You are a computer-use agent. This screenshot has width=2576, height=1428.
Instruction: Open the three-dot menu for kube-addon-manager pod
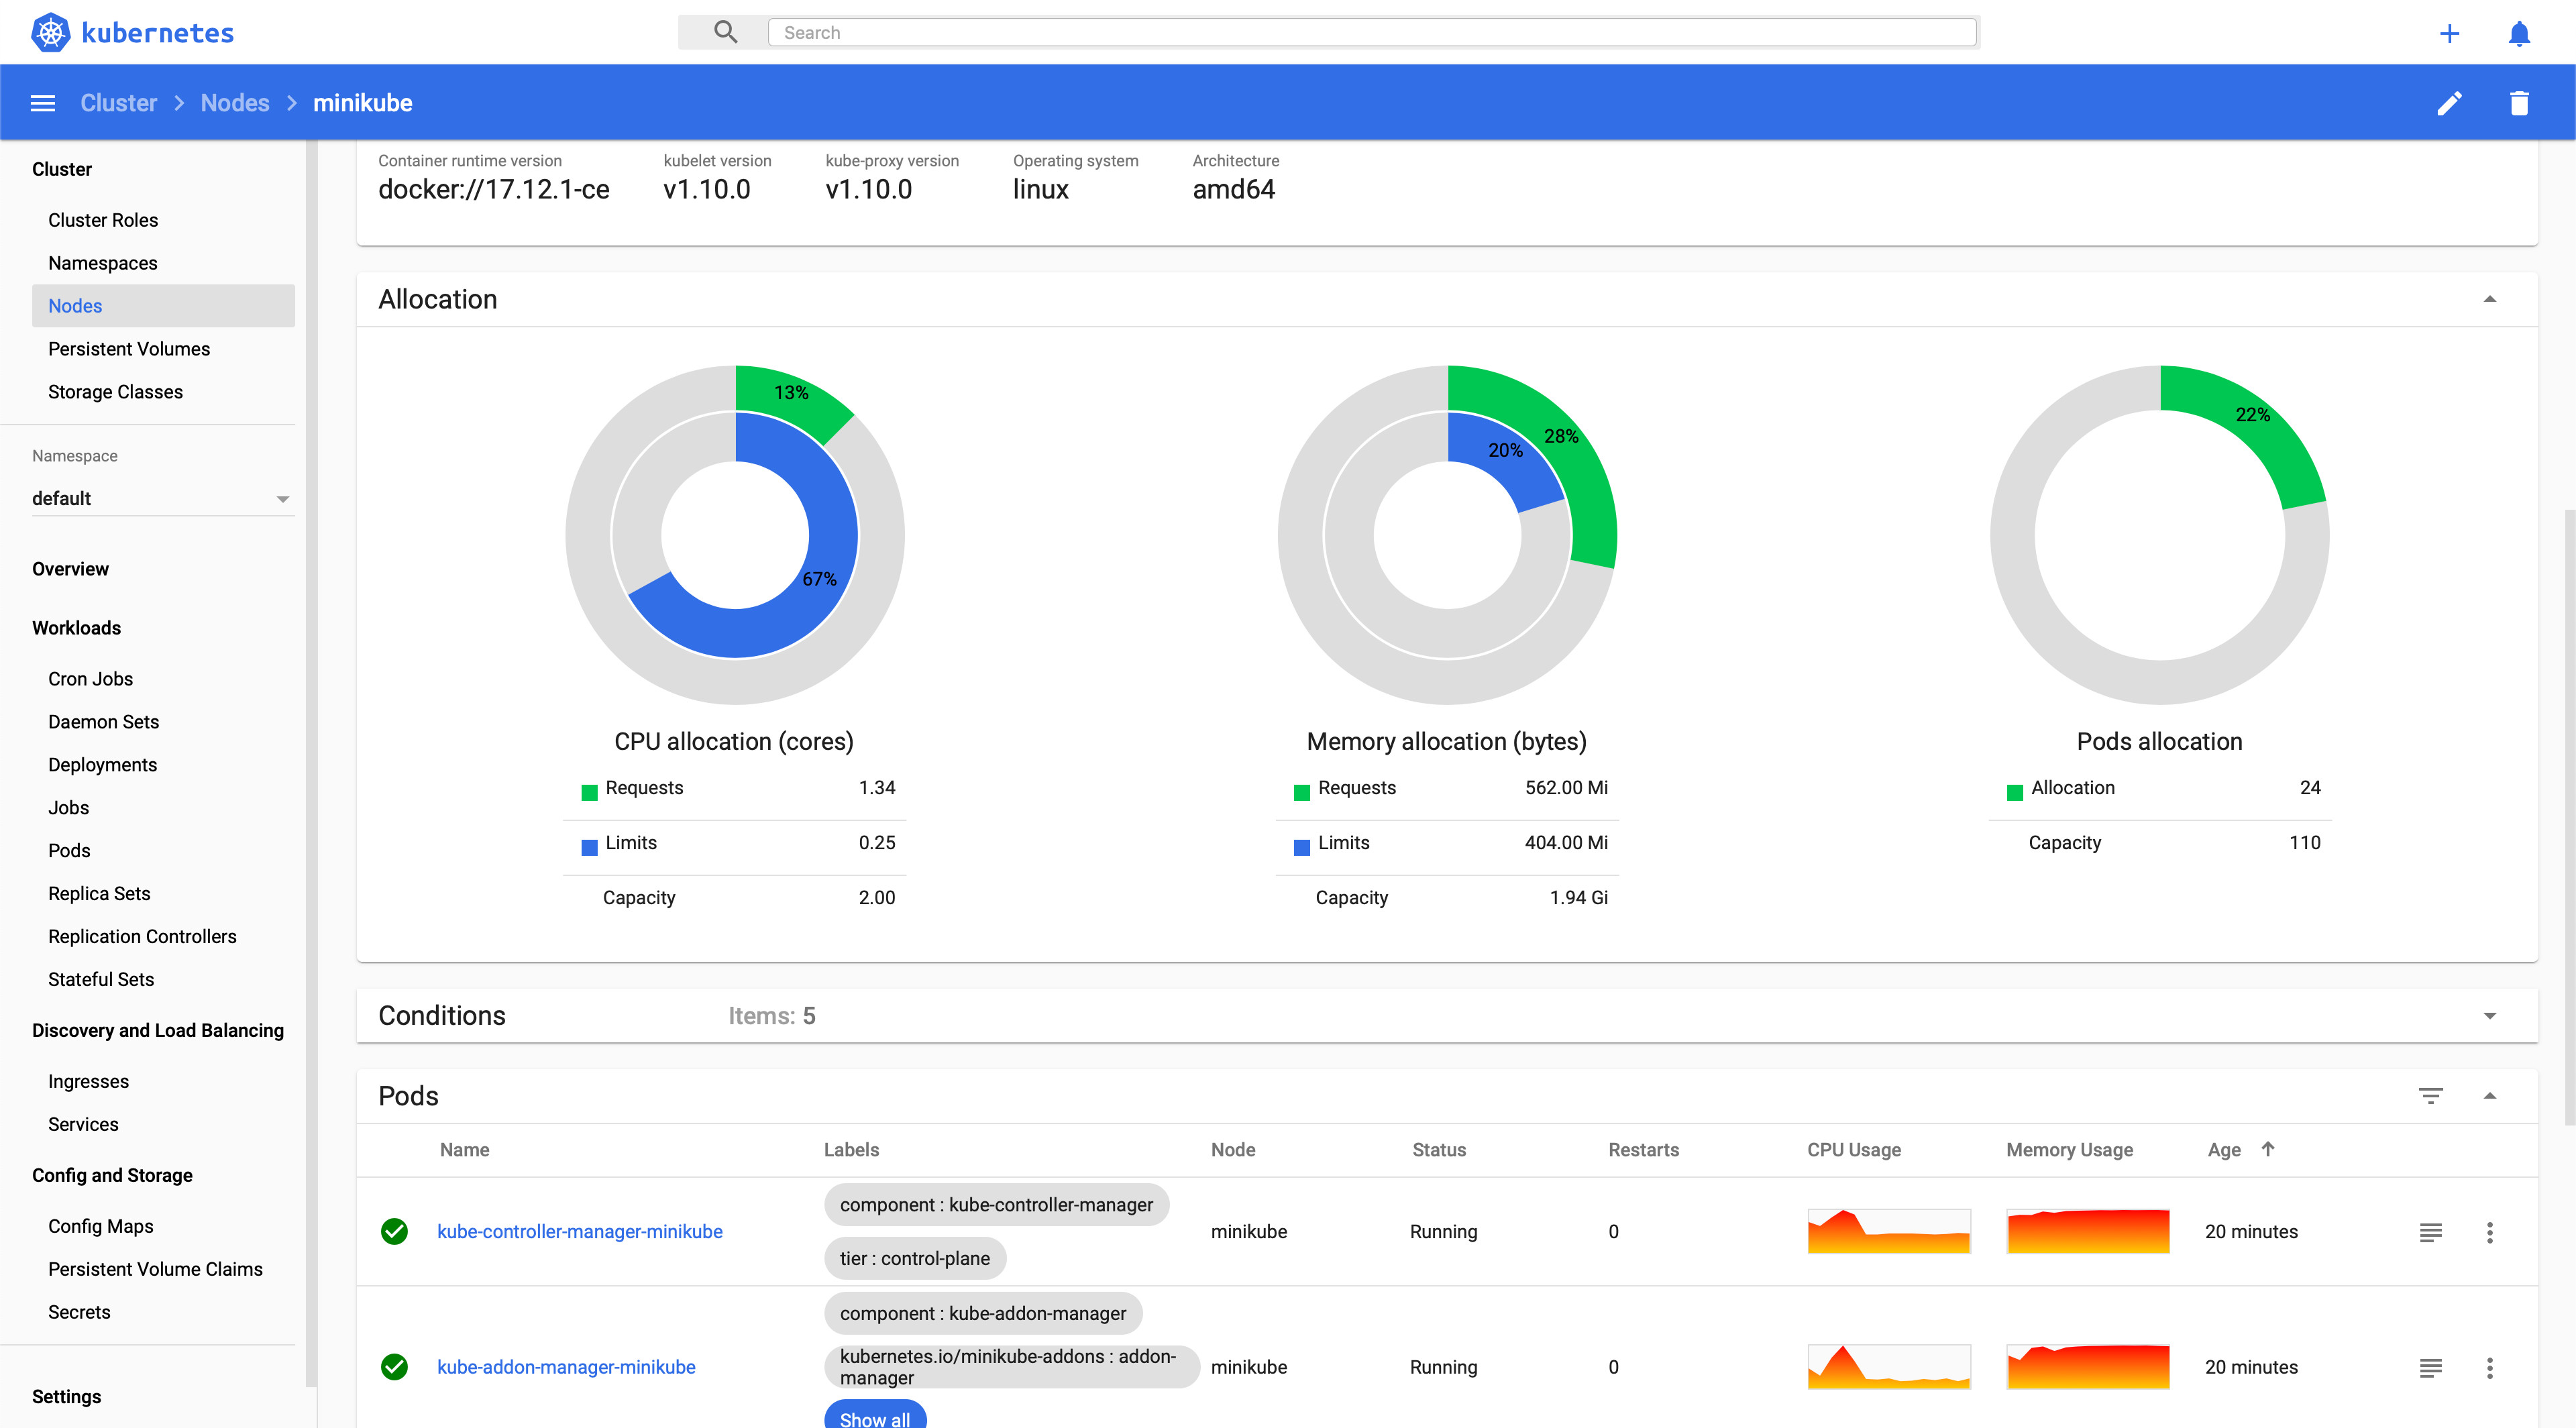[2490, 1367]
